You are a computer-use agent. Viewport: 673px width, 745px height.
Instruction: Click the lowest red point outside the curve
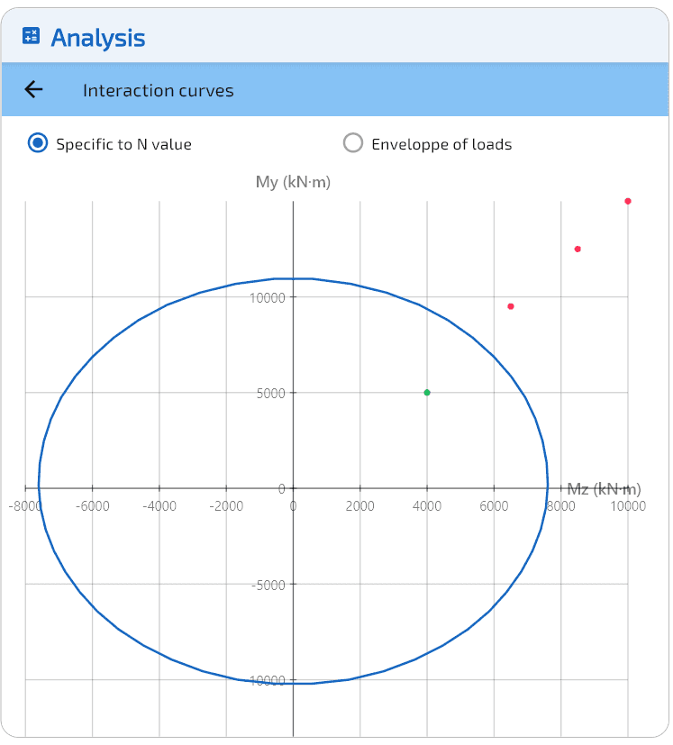511,306
